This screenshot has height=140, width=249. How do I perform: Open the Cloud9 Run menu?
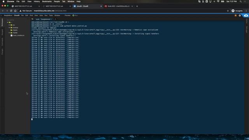(x=46, y=16)
